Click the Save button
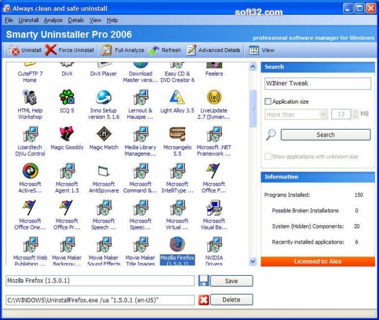Image resolution: width=379 pixels, height=320 pixels. 232,281
